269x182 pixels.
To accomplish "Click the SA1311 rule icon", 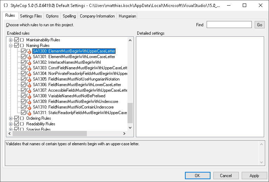I will click(29, 113).
